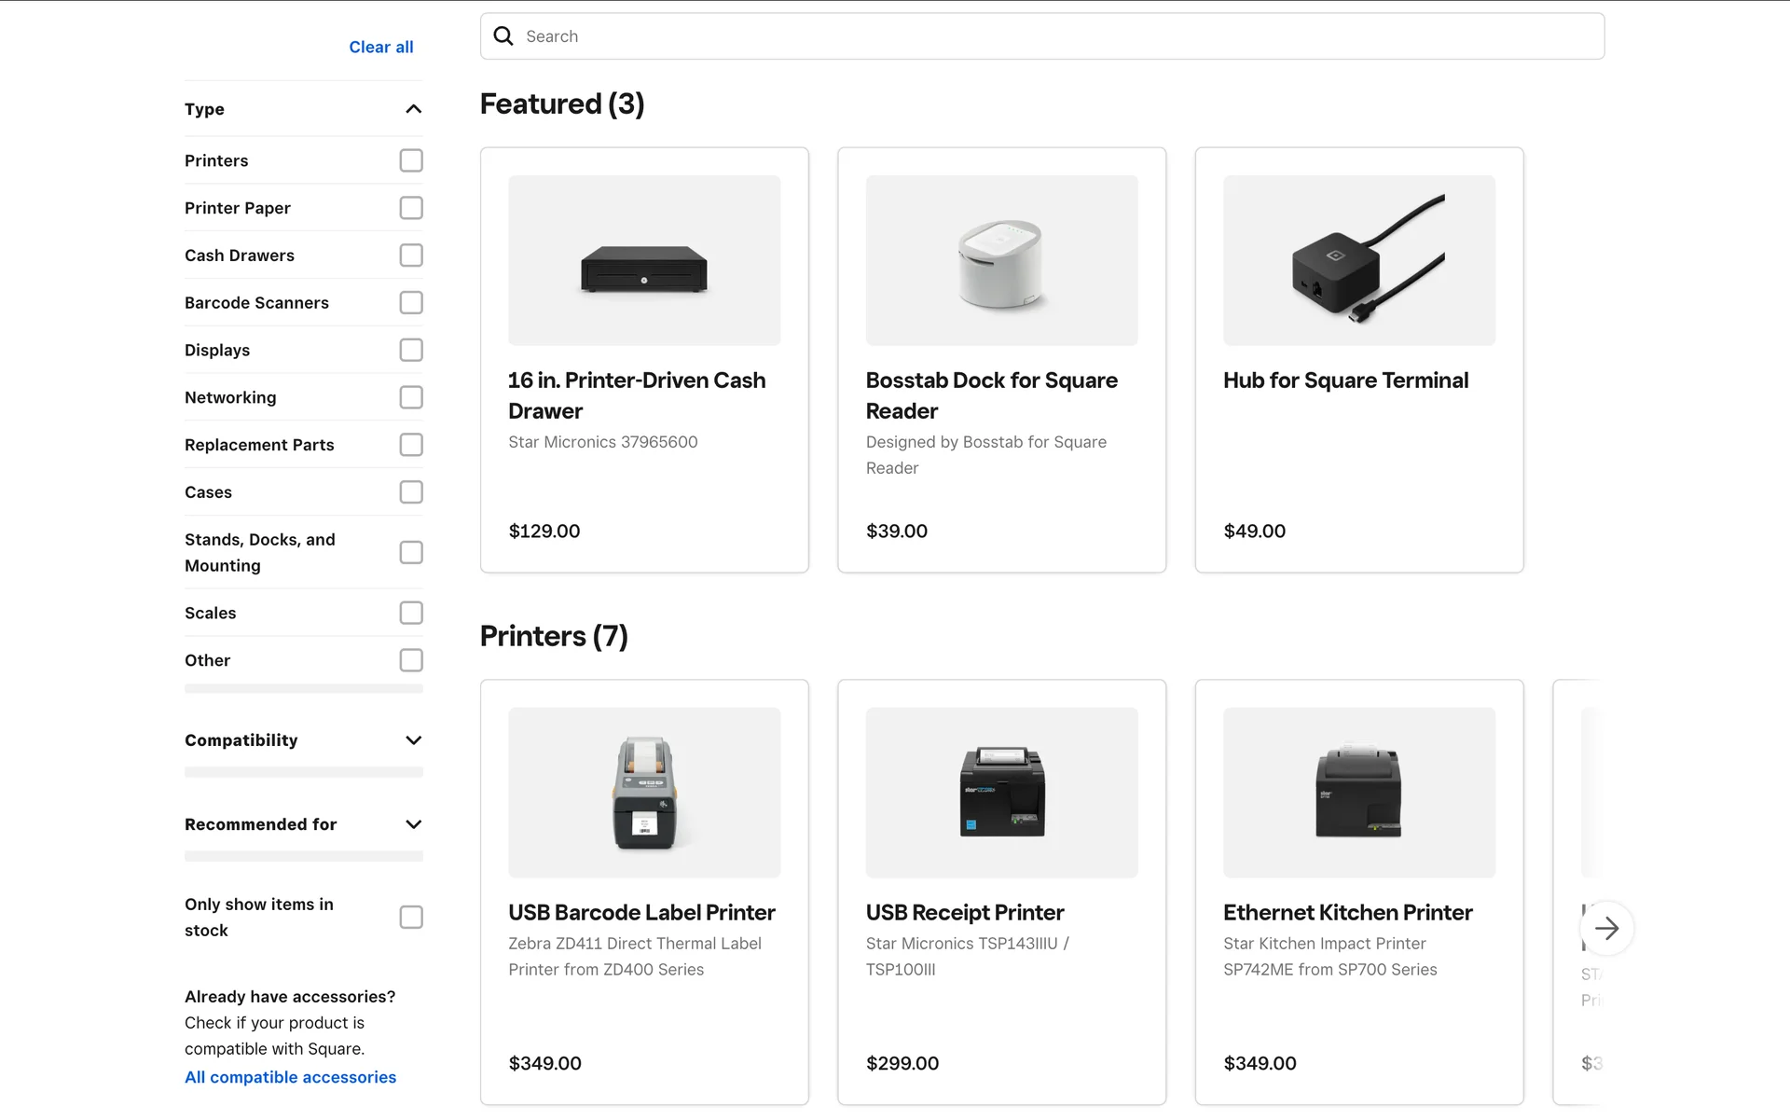Select the Stands, Docks, and Mounting checkbox

click(x=411, y=553)
